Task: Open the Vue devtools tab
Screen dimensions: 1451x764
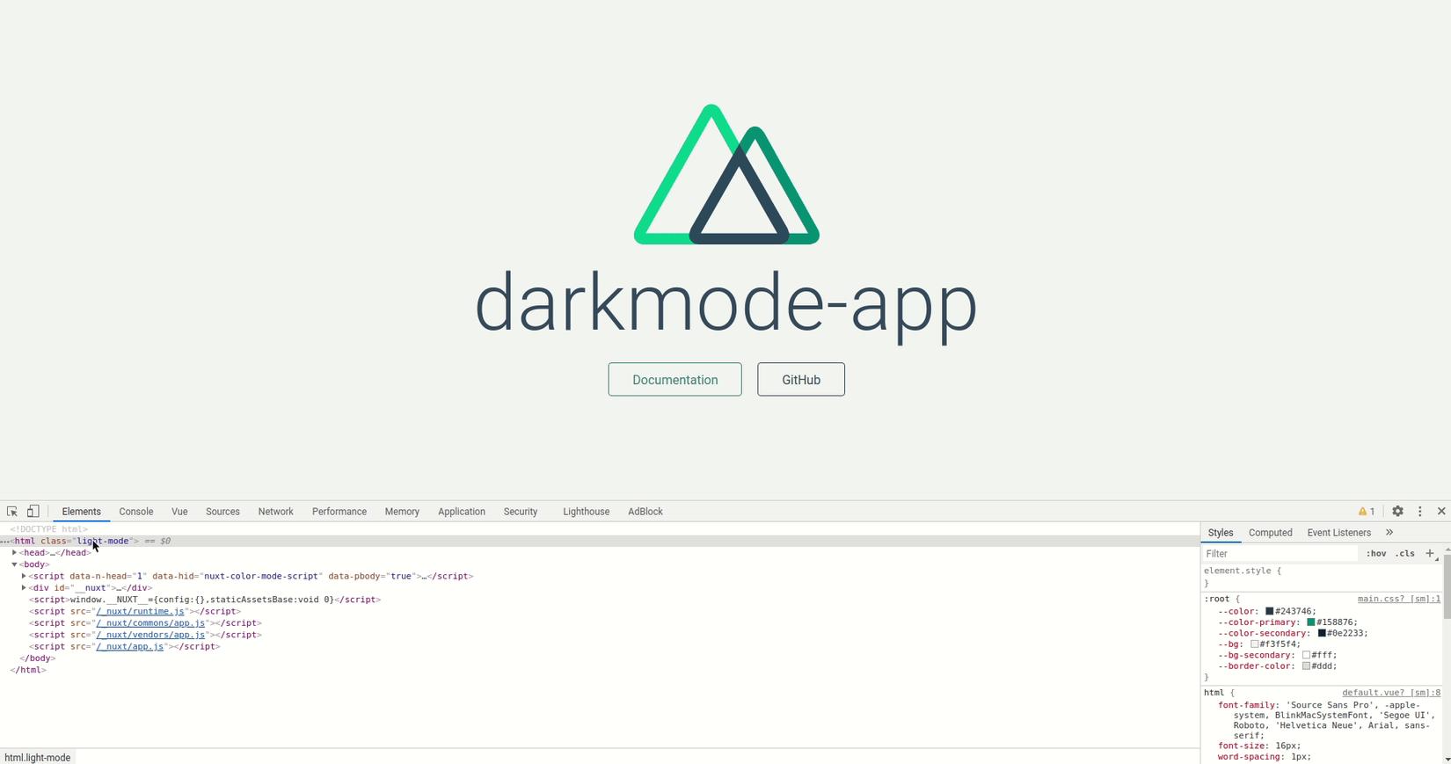Action: 179,512
